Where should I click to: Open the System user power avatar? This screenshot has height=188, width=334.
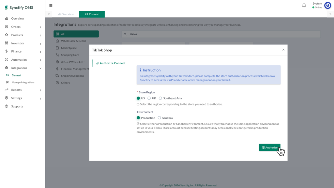327,5
